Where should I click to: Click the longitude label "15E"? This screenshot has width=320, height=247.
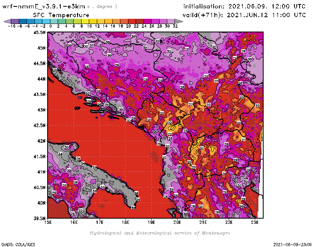48,222
